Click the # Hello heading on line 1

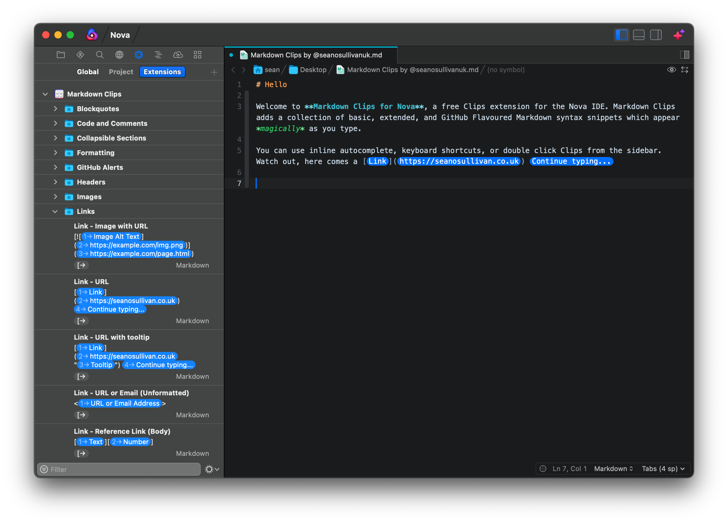(x=271, y=84)
